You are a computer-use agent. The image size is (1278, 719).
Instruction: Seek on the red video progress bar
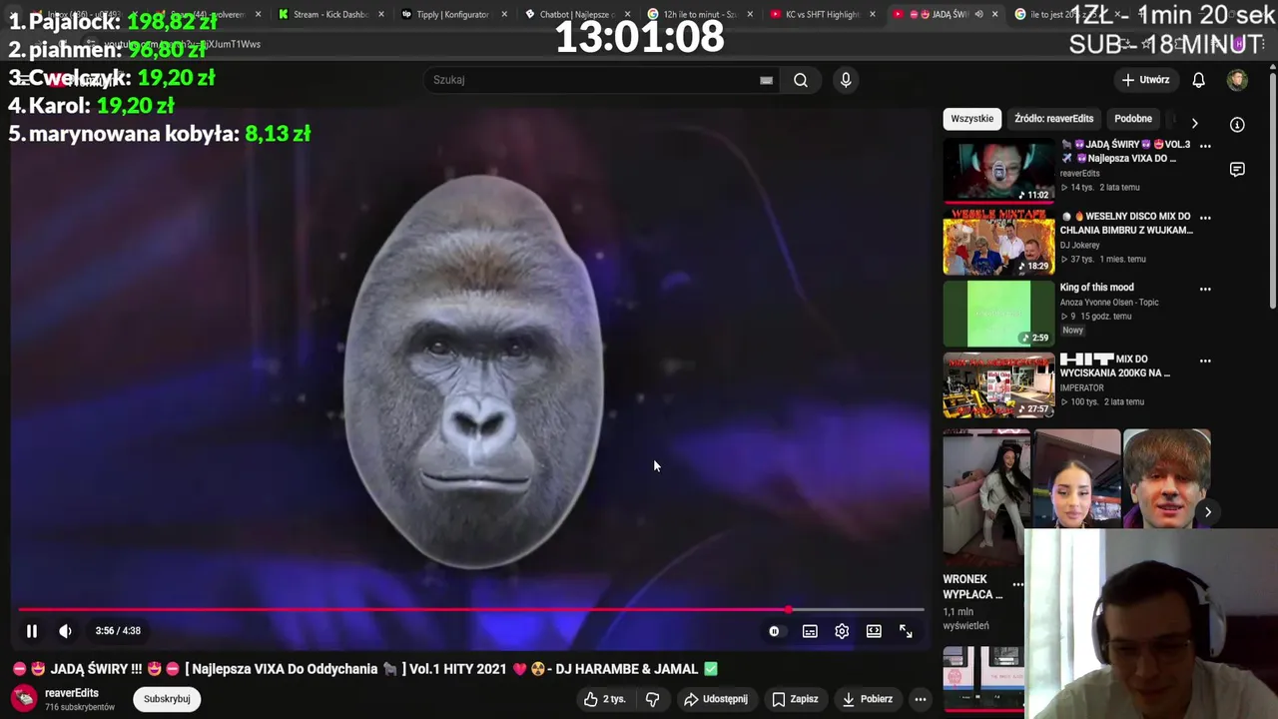point(471,609)
